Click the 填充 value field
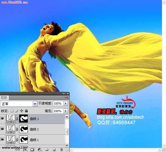This screenshot has width=166, height=152. coord(58,111)
